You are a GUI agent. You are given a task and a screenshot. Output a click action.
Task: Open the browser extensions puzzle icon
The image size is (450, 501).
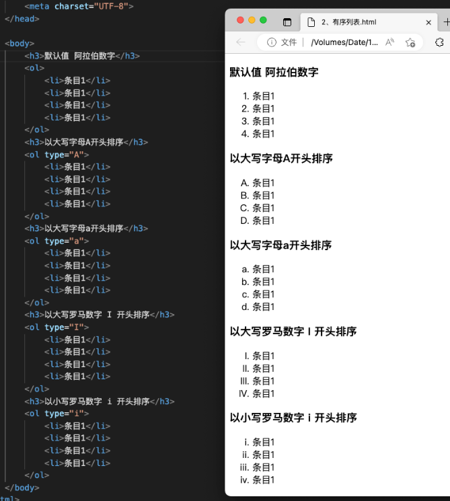(440, 42)
